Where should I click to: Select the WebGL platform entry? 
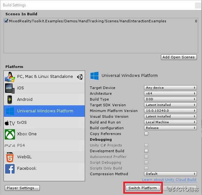(x=44, y=157)
